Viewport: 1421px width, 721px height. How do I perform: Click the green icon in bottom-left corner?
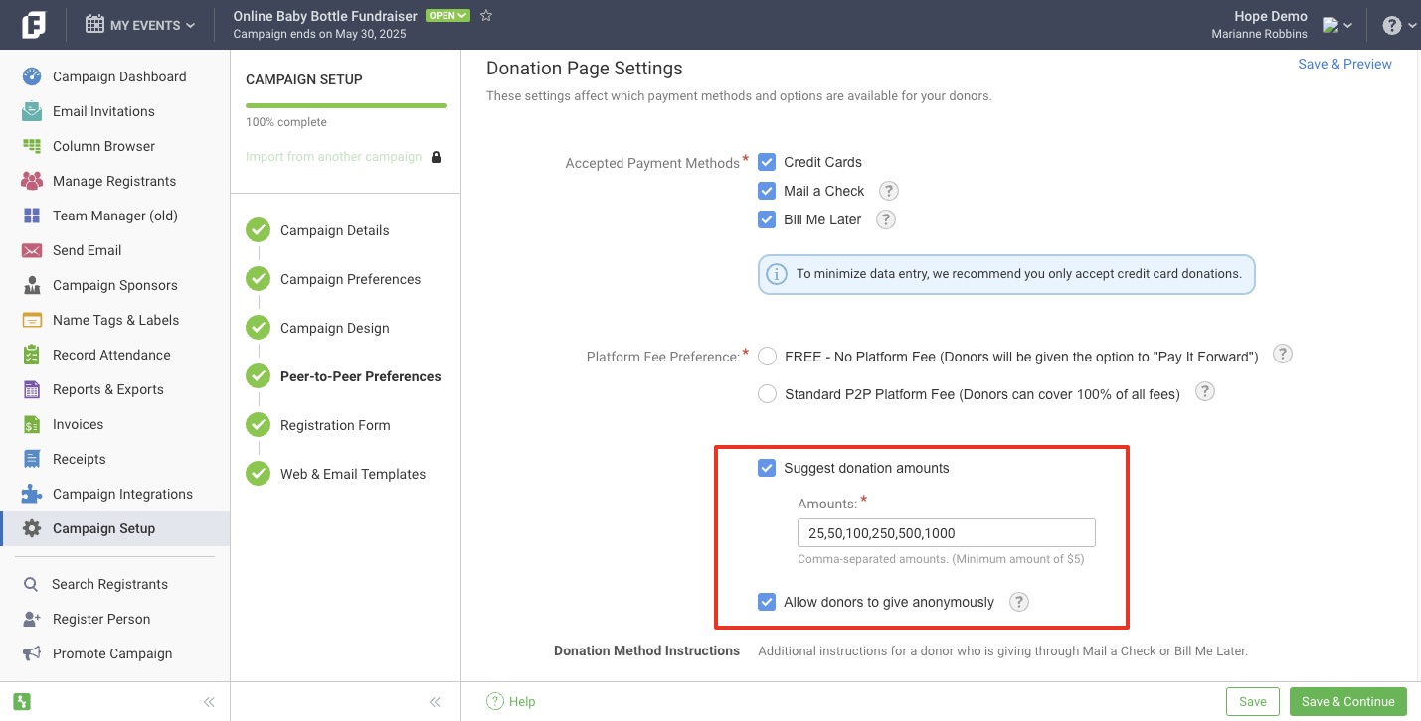click(x=22, y=701)
